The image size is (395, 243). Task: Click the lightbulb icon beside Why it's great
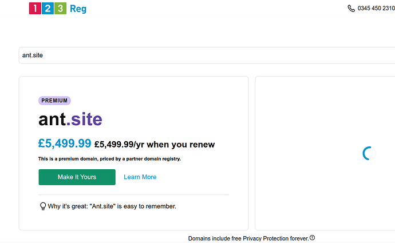43,206
